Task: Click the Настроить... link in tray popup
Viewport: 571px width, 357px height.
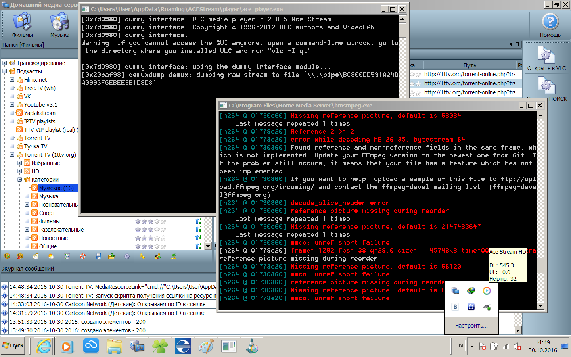Action: coord(471,326)
